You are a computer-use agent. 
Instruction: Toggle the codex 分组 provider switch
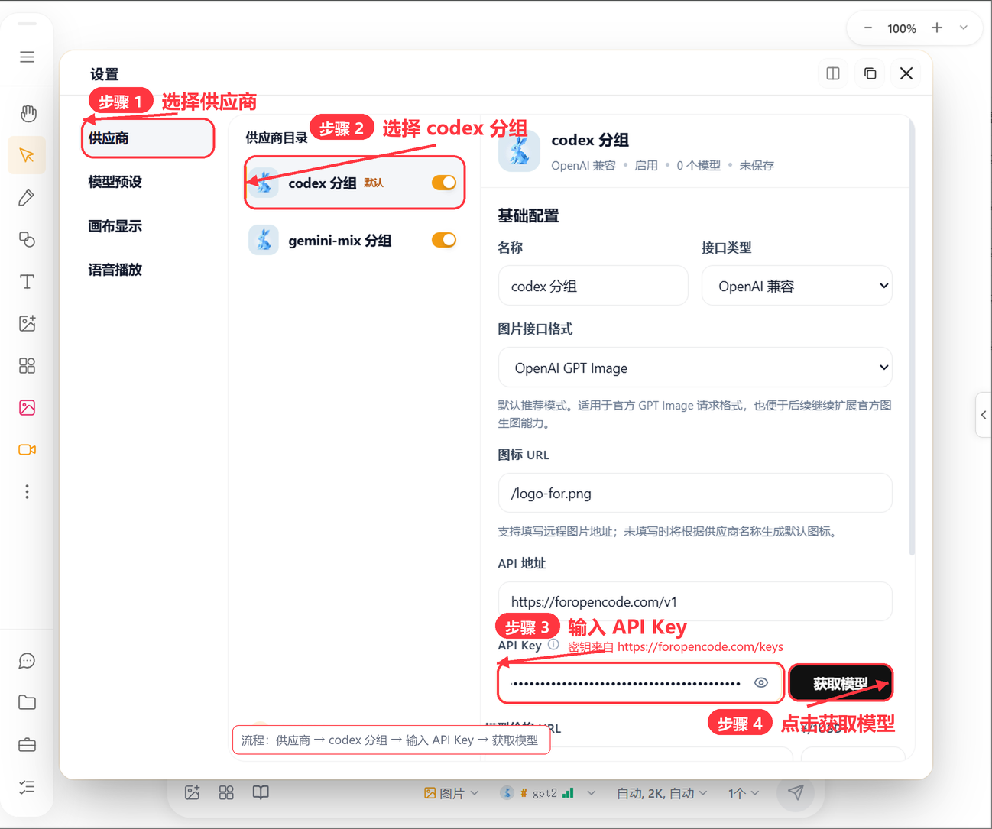(x=444, y=183)
